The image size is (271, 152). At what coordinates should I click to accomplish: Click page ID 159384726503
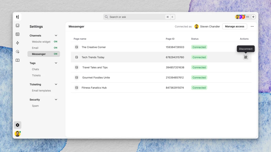pyautogui.click(x=175, y=47)
